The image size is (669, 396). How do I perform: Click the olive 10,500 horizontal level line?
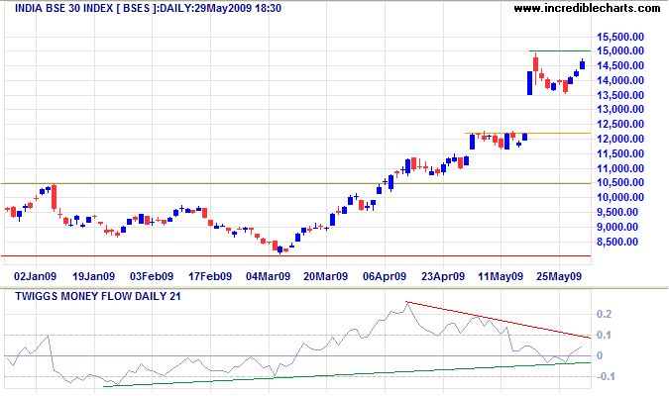click(x=296, y=184)
